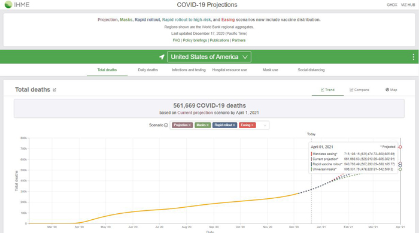Select the Compare view tab
419x233 pixels.
click(359, 90)
